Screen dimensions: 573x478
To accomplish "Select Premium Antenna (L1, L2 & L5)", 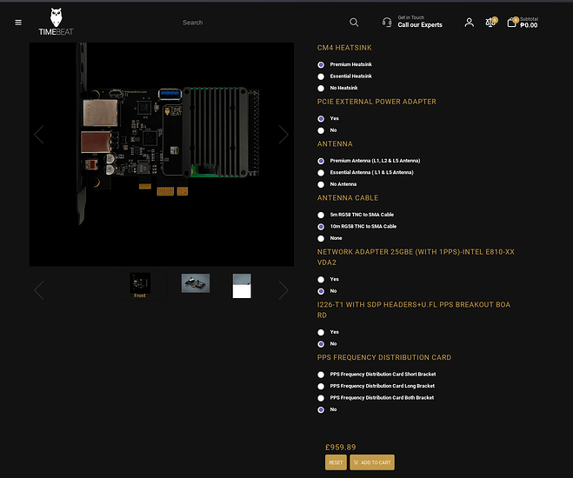I will 321,161.
